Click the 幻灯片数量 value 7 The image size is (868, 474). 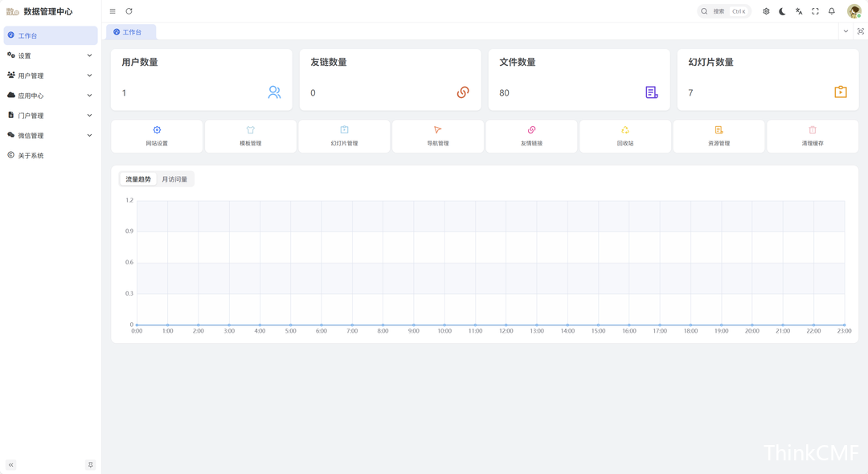point(690,93)
